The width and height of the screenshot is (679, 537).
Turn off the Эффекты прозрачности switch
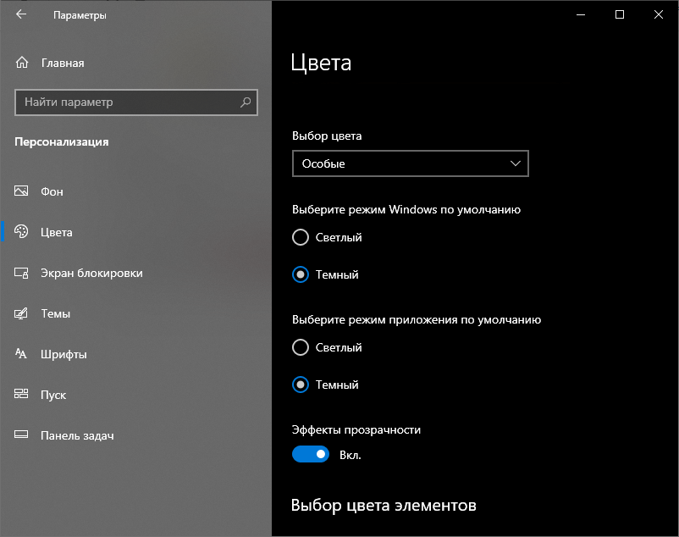coord(311,455)
